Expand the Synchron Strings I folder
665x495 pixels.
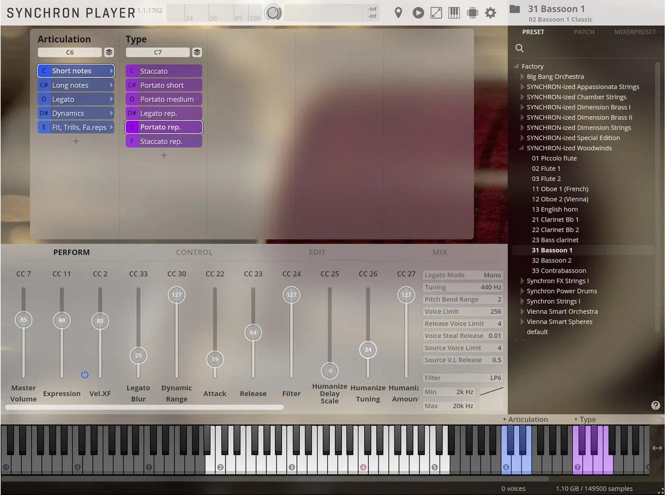pyautogui.click(x=522, y=302)
